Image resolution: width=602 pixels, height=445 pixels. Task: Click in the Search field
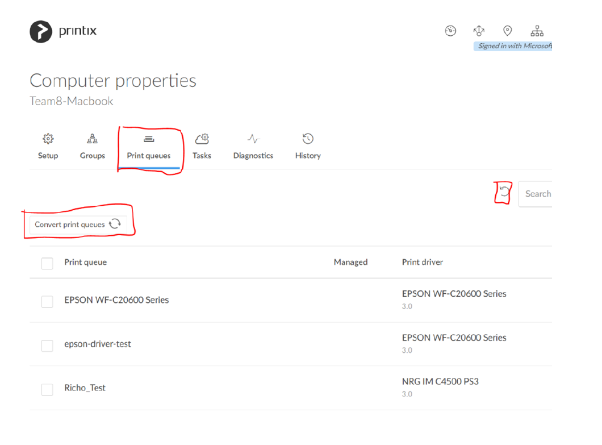(537, 194)
